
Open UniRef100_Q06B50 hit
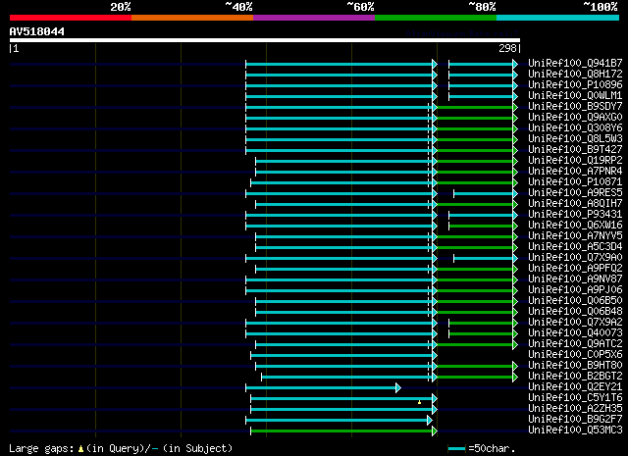575,301
